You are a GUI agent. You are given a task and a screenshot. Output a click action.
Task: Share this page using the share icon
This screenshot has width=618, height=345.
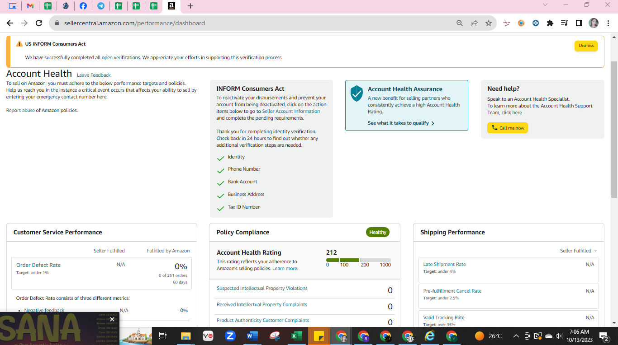474,23
